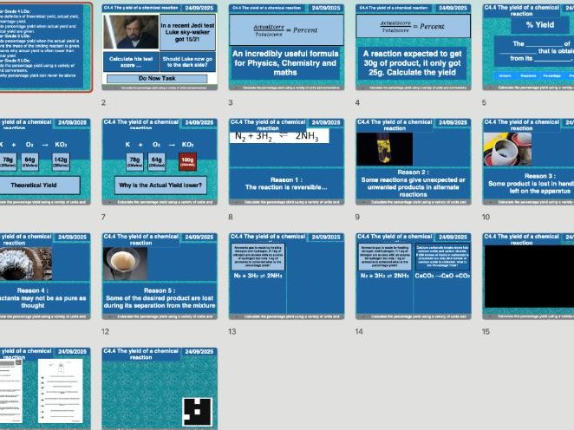Select the last slide with QR code

(x=160, y=388)
